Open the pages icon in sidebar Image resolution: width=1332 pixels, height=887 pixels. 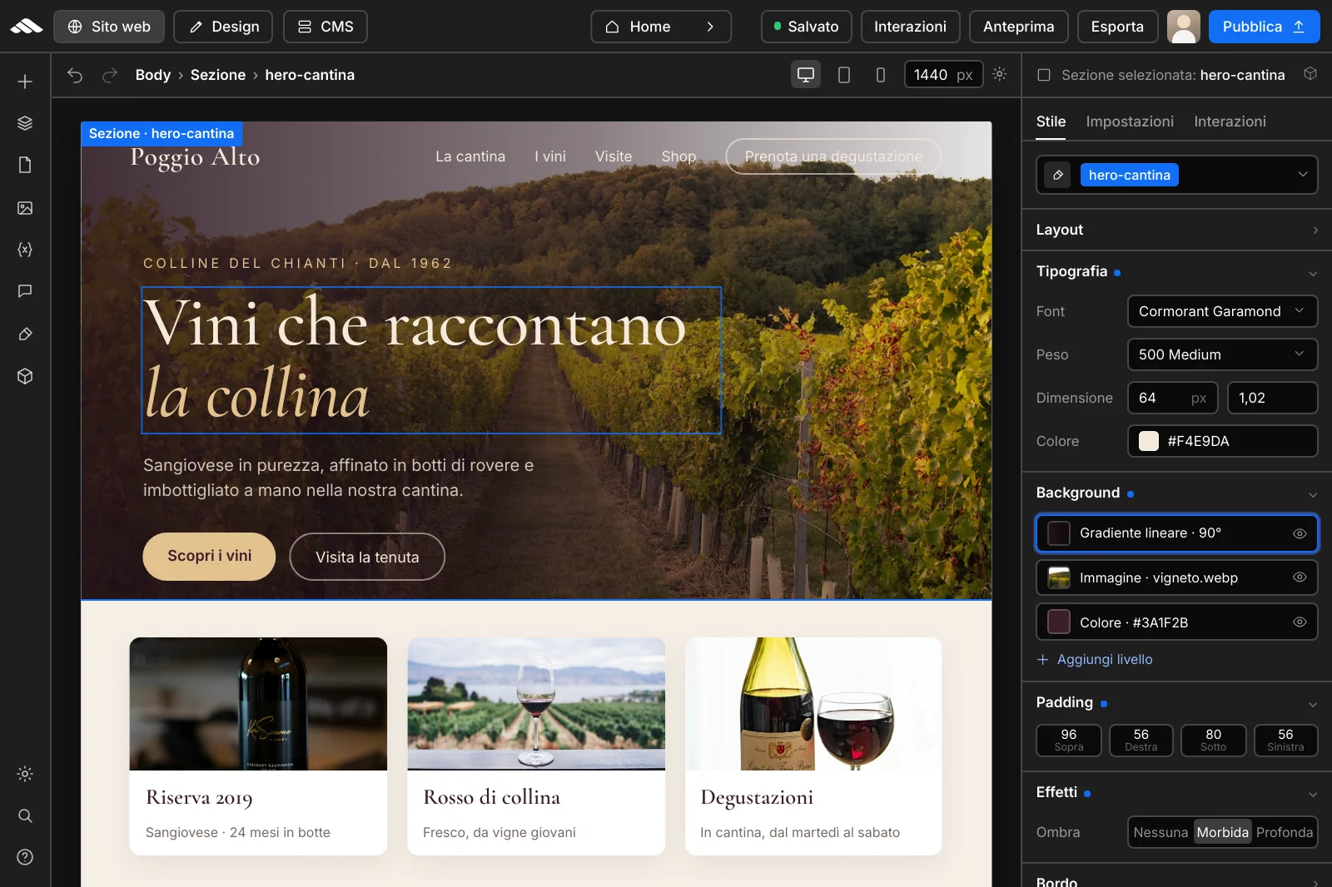25,165
